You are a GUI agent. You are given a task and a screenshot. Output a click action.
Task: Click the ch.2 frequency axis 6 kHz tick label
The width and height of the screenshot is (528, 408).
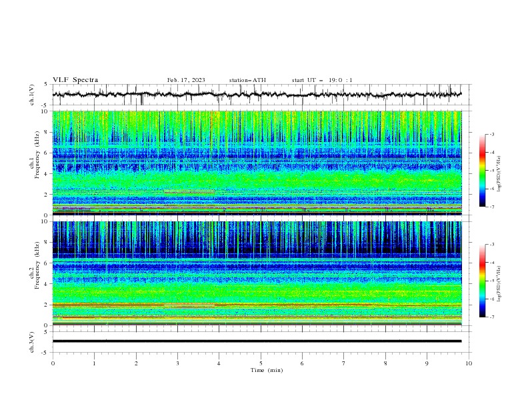click(x=47, y=263)
